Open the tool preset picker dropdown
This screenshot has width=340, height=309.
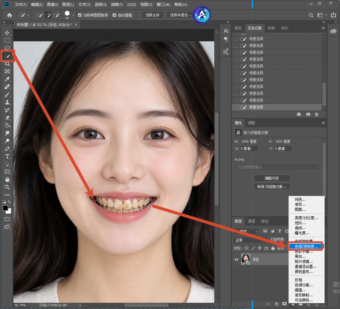coord(28,15)
